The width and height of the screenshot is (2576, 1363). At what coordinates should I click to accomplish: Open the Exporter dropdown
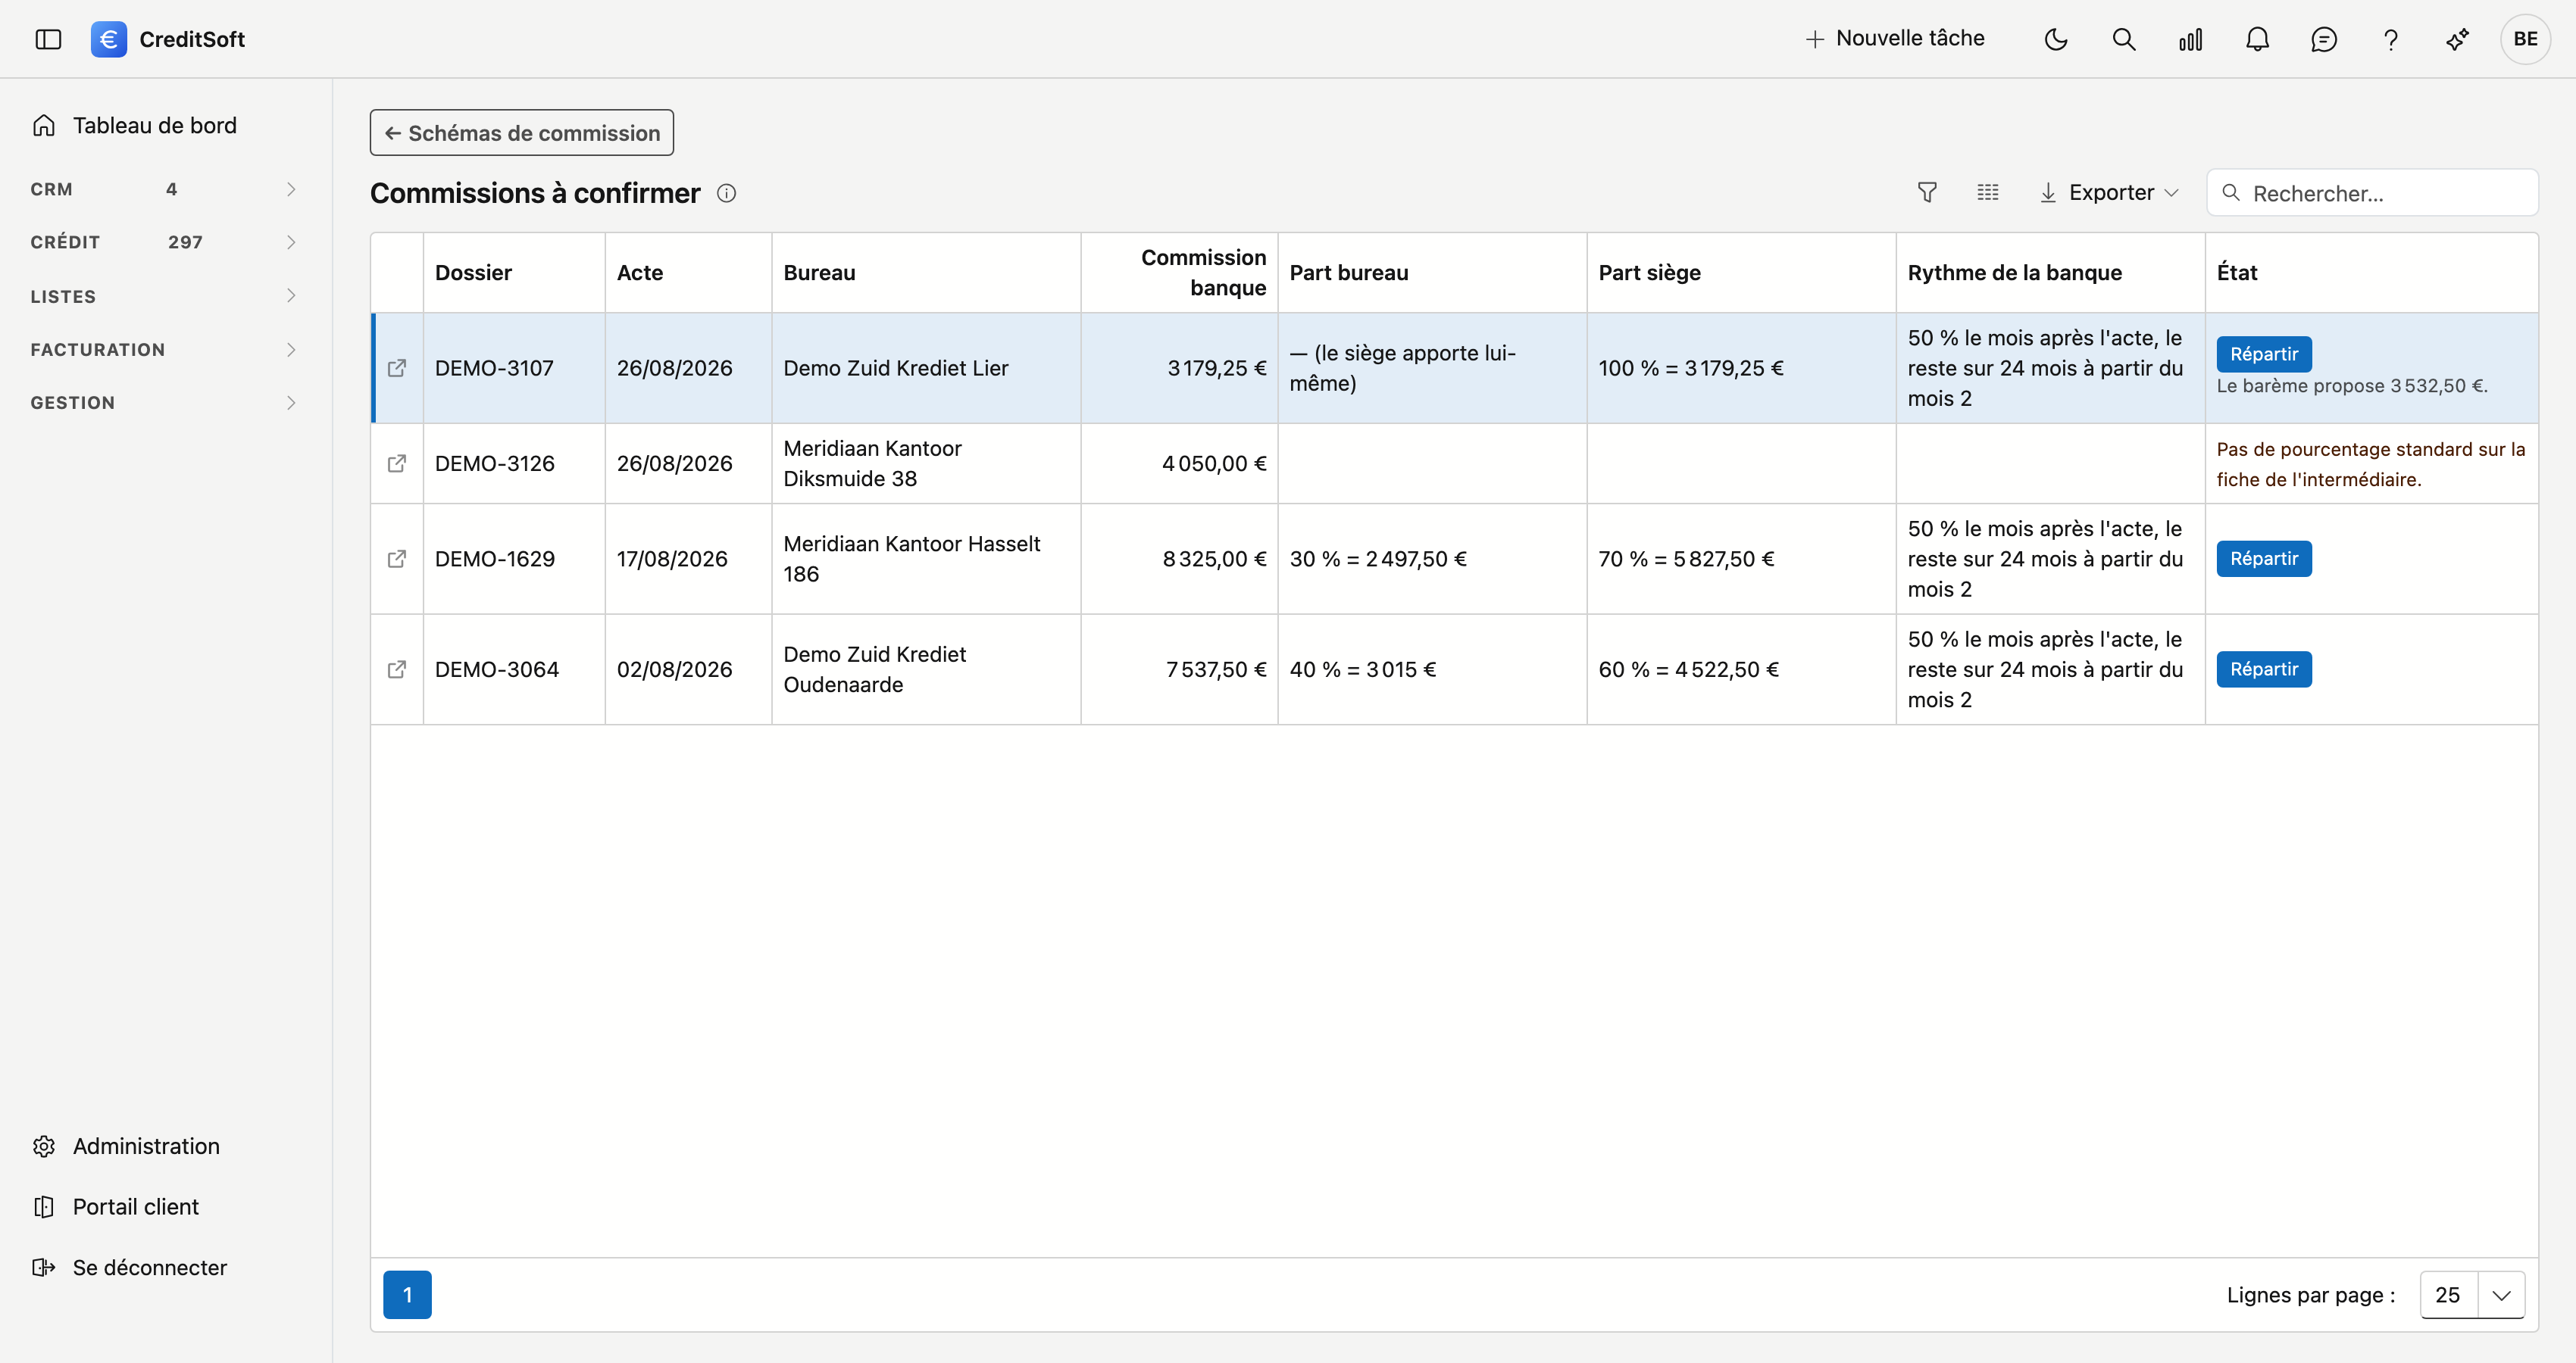[x=2109, y=192]
